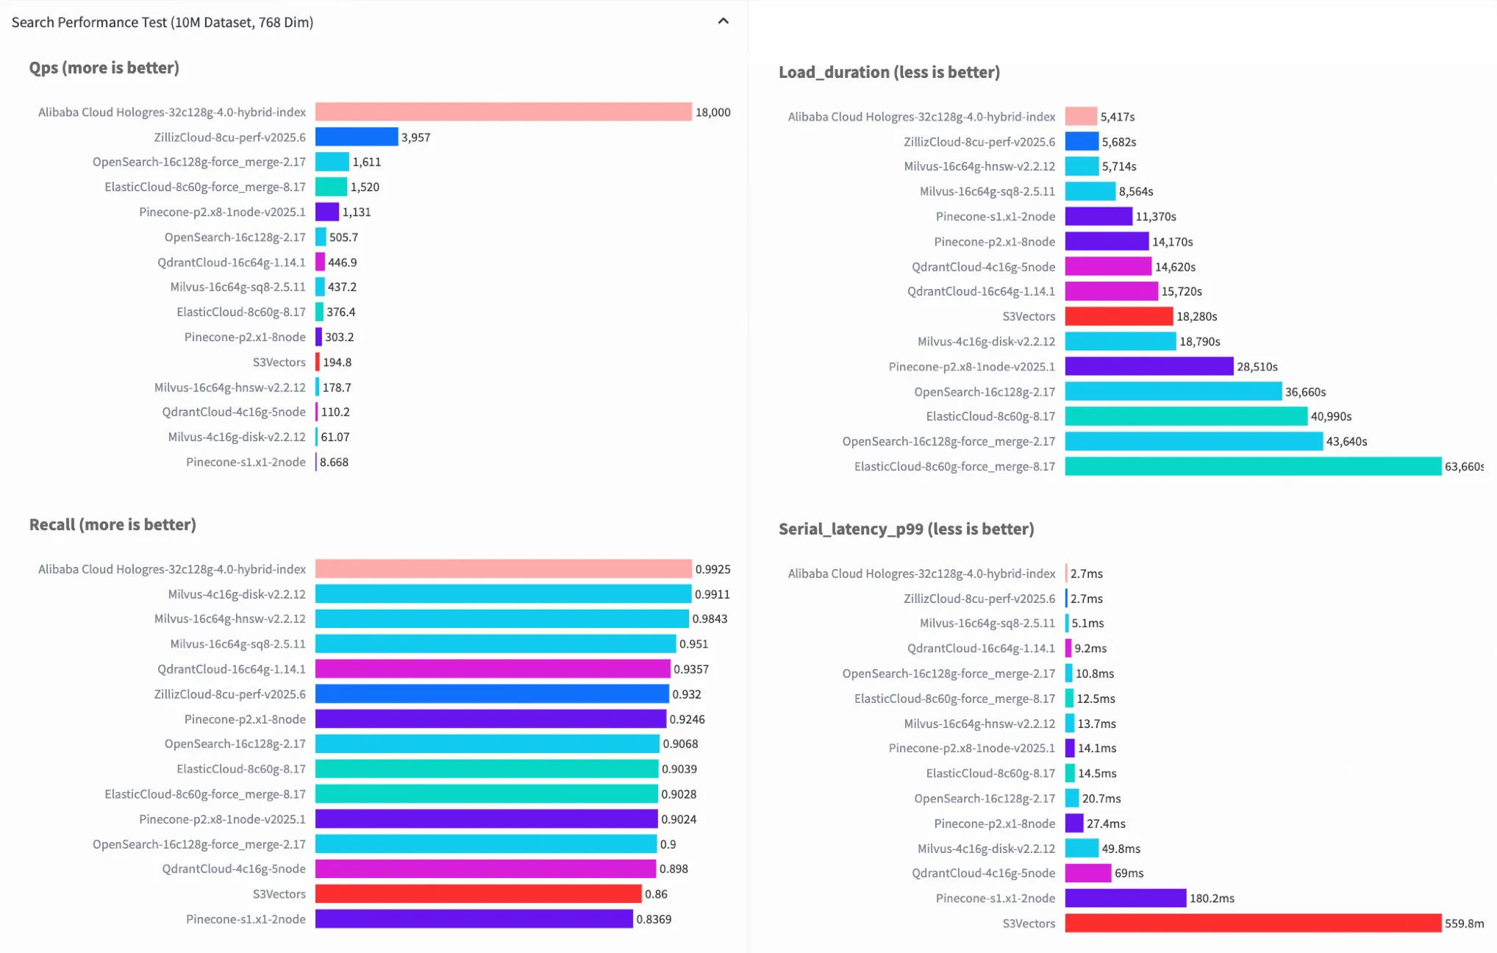Select OpenSearch-16c128g-force_merge label in Qps chart
The height and width of the screenshot is (953, 1497).
(x=199, y=162)
